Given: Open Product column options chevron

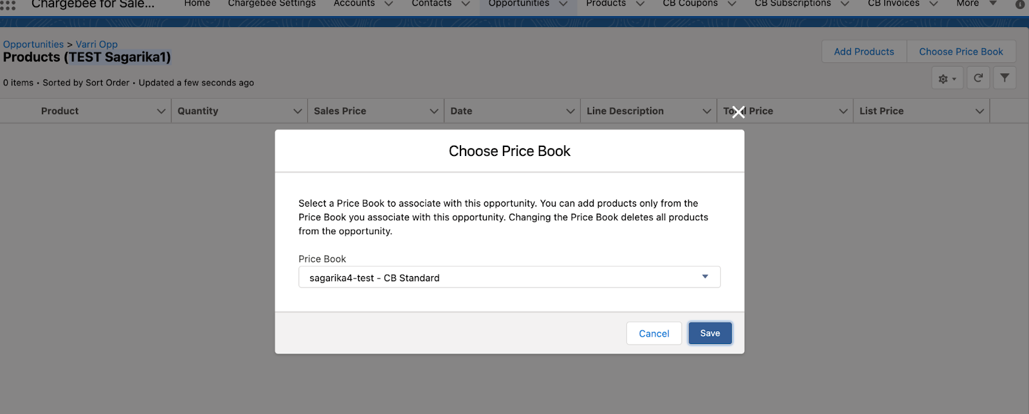Looking at the screenshot, I should click(x=161, y=111).
